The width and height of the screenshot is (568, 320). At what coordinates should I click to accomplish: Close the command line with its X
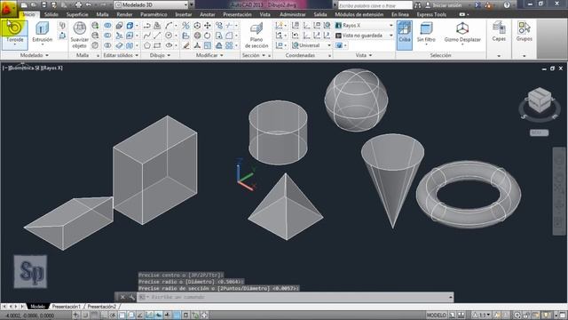click(x=122, y=297)
